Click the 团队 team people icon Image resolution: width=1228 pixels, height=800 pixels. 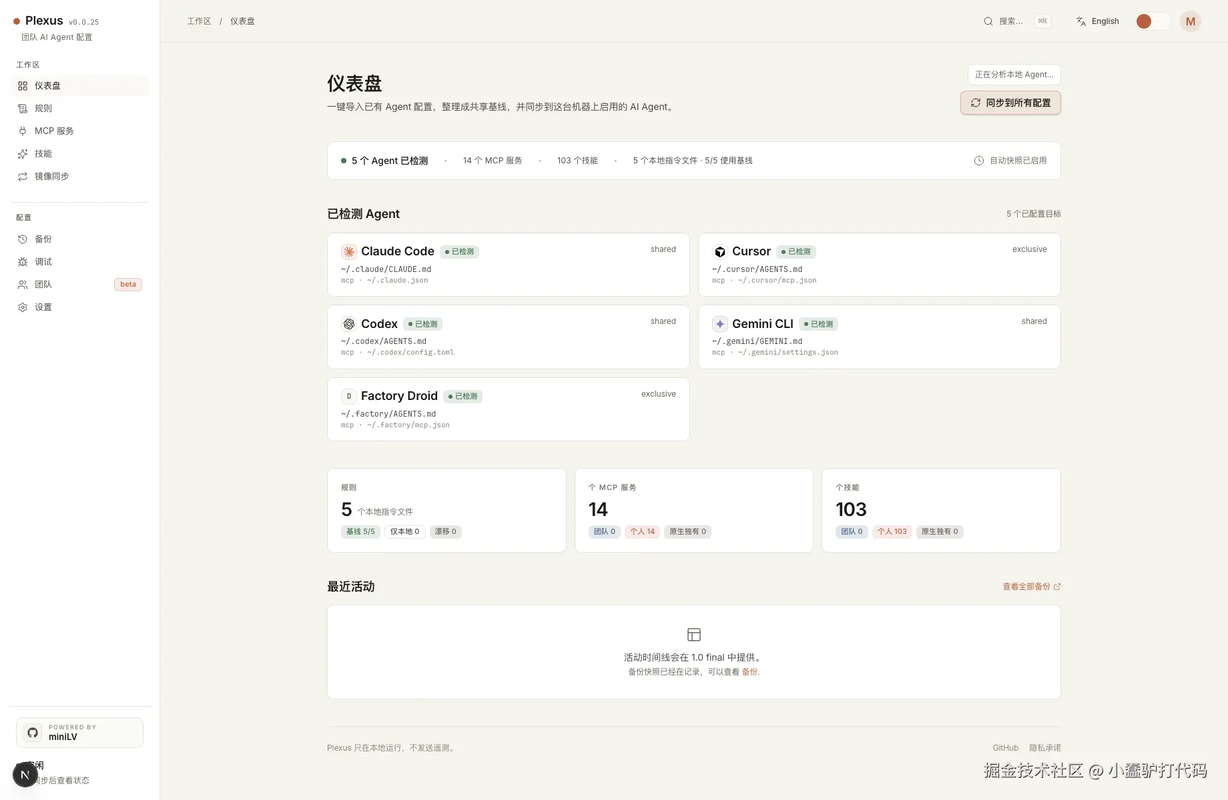[23, 285]
